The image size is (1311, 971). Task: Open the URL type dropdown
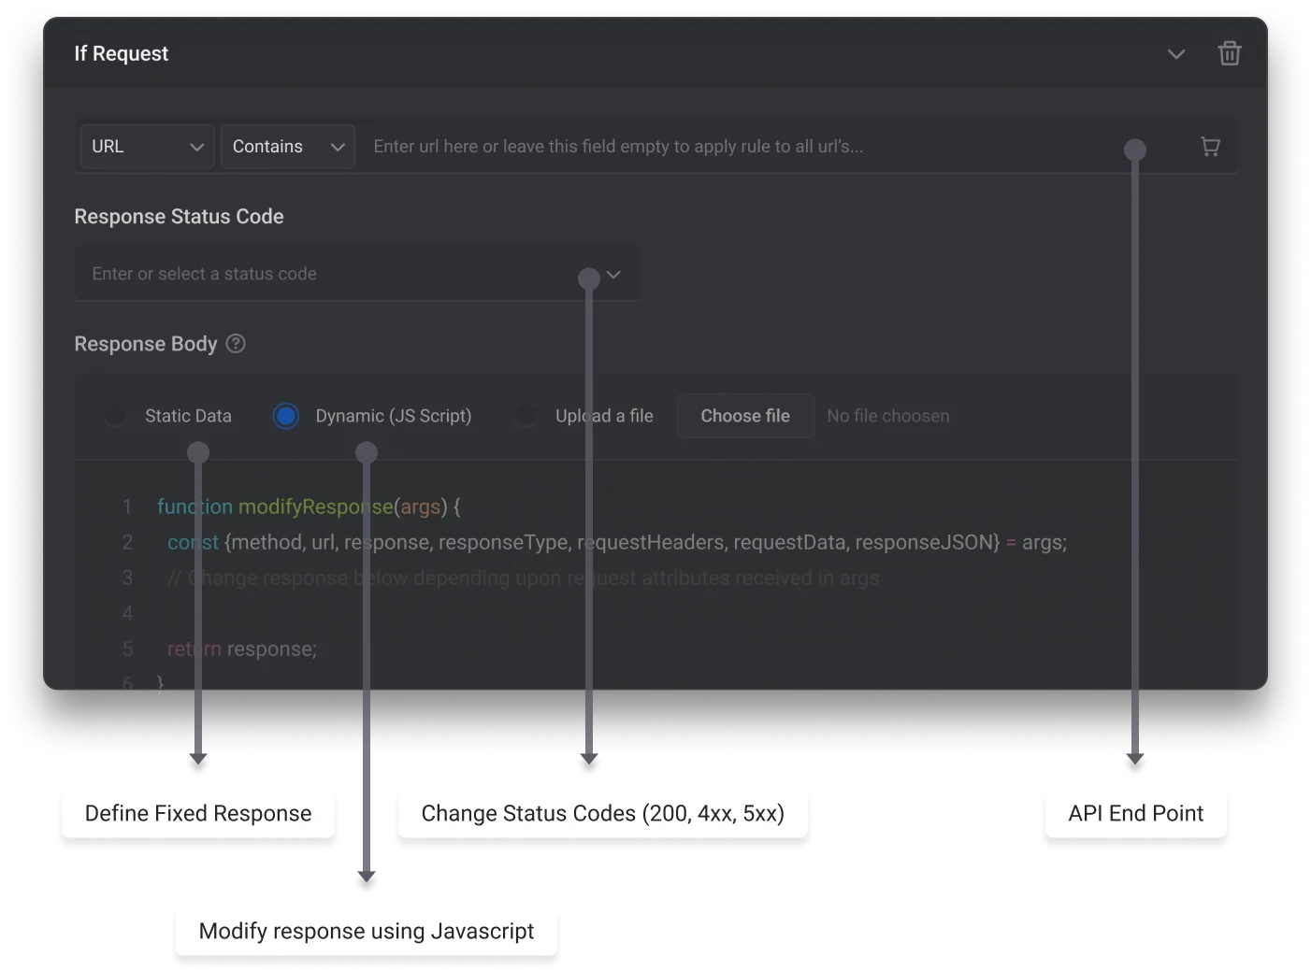coord(148,147)
